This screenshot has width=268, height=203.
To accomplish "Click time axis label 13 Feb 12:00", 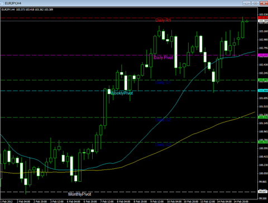I will coord(208,201).
